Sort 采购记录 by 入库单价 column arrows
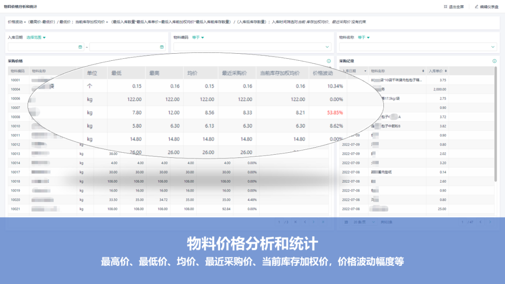The width and height of the screenshot is (505, 284). [x=446, y=71]
